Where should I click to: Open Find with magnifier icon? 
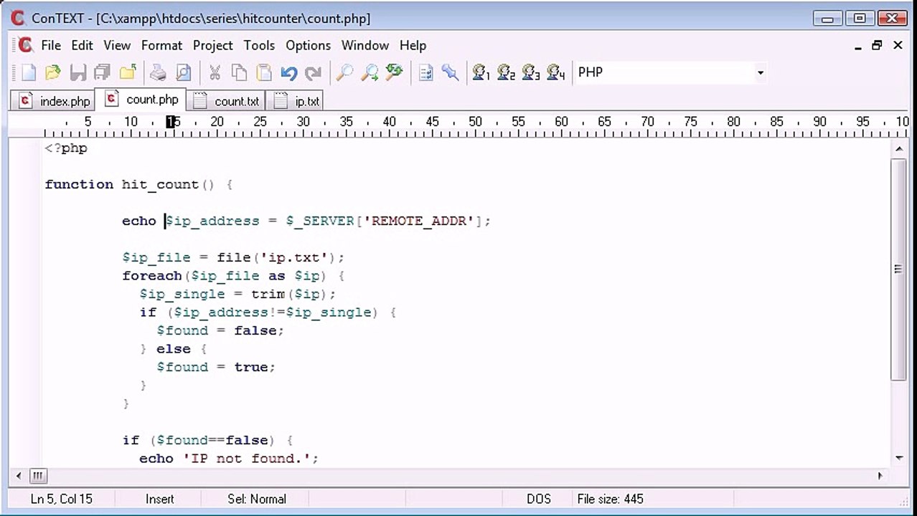coord(344,72)
